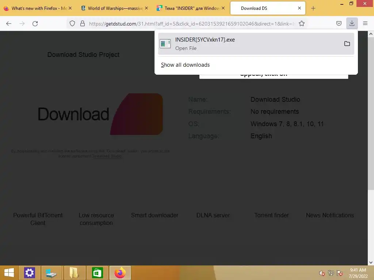
Task: Click the English language value
Action: point(261,136)
